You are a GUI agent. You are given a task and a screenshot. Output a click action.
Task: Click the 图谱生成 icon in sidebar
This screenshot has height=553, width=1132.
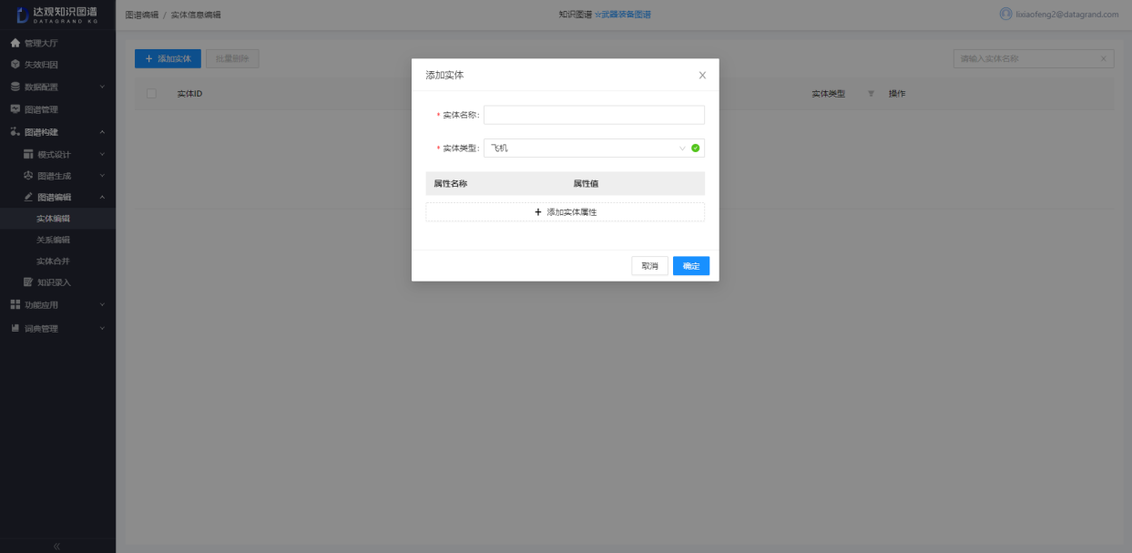tap(28, 175)
